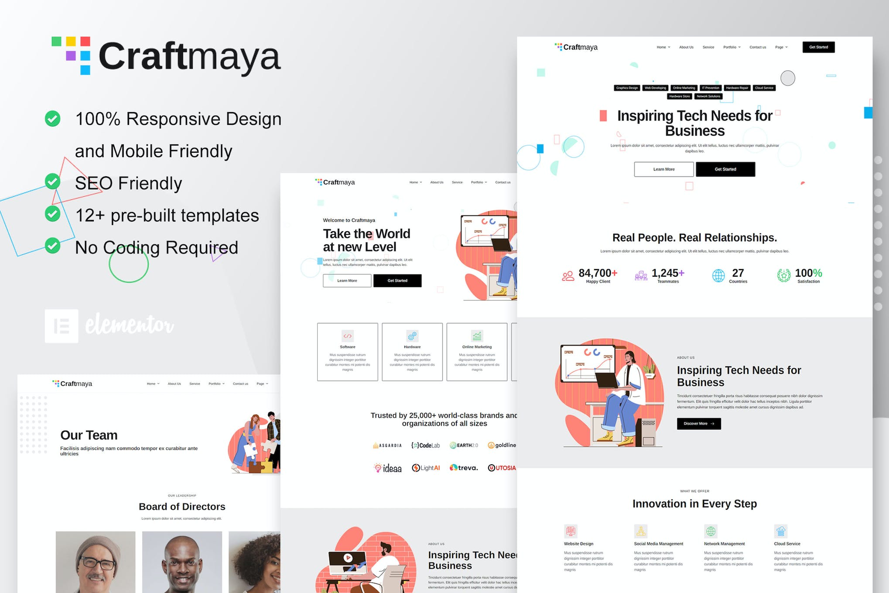Click the 'Learn More' outlined button in hero section
The image size is (889, 593).
[347, 279]
